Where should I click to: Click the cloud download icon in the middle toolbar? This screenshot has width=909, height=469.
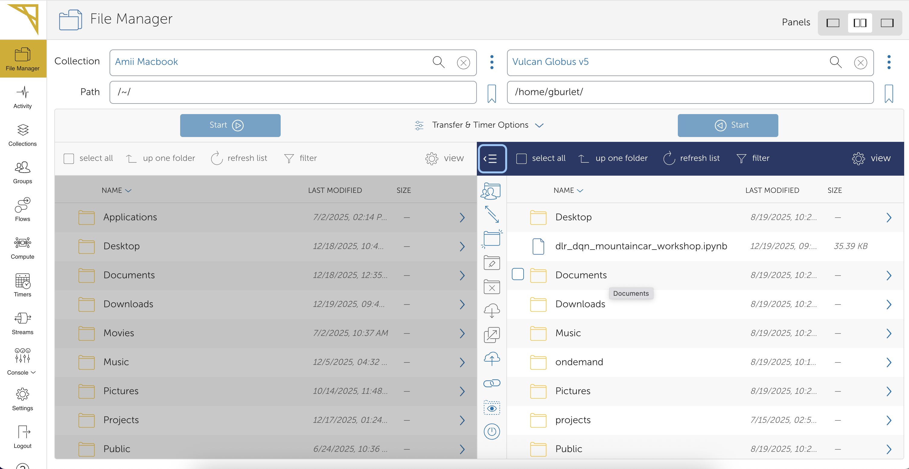pos(492,311)
